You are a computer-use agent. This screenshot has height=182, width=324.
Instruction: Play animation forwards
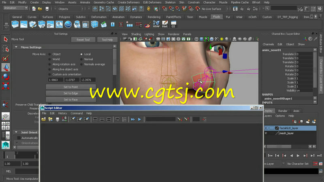tap(298, 156)
